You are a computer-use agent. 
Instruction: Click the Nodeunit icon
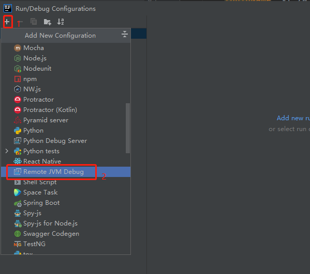[18, 69]
